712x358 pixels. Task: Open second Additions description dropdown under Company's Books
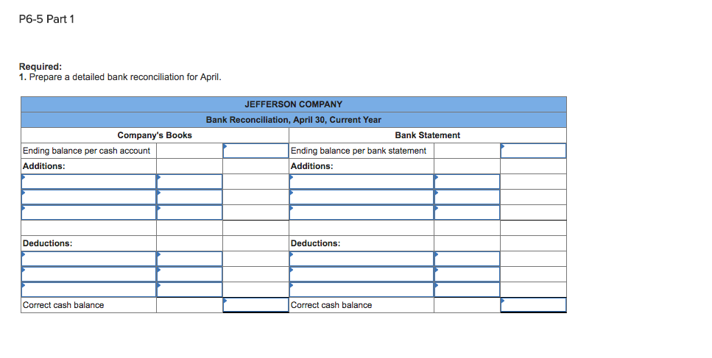click(x=88, y=197)
